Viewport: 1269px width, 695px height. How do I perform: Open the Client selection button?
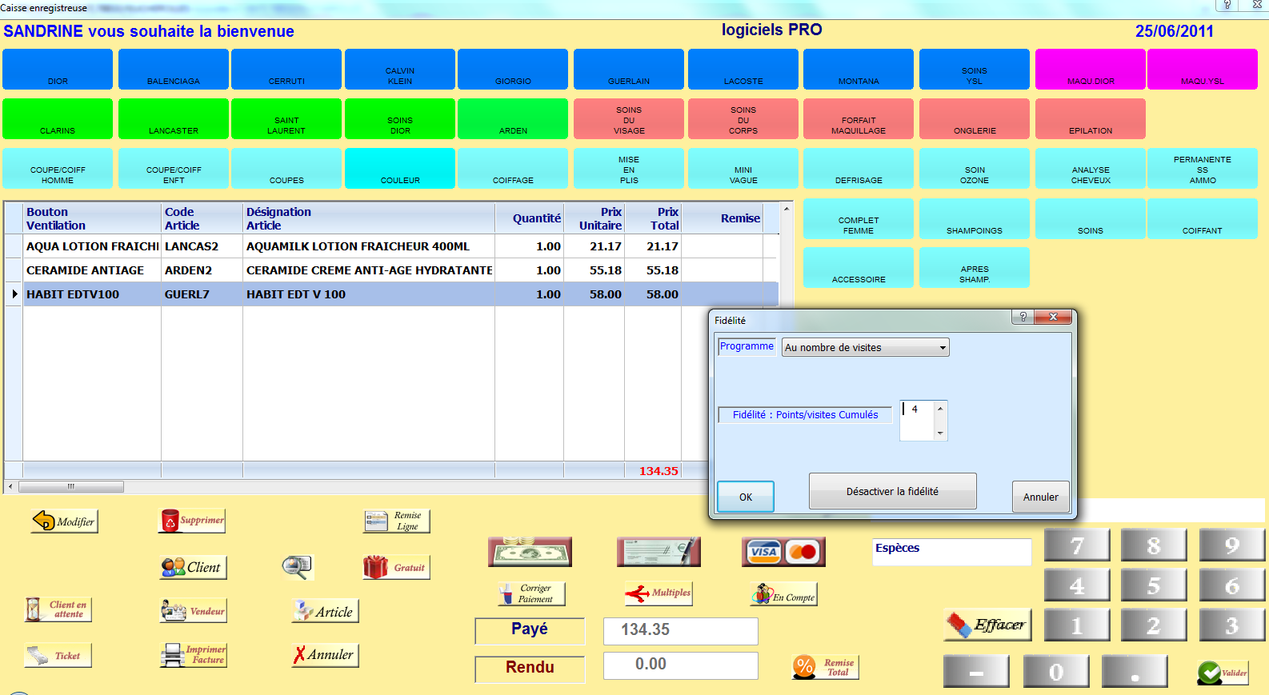192,567
